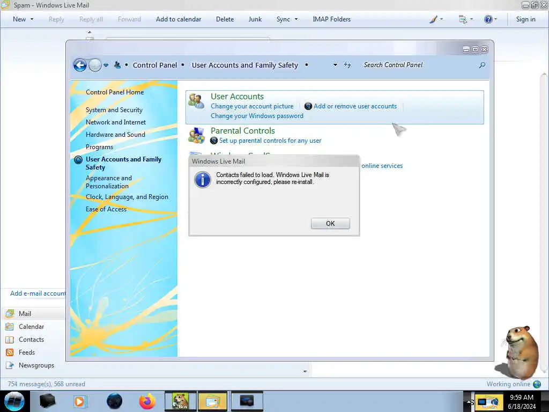Open the User Accounts heading link
This screenshot has height=412, width=549.
coord(237,97)
